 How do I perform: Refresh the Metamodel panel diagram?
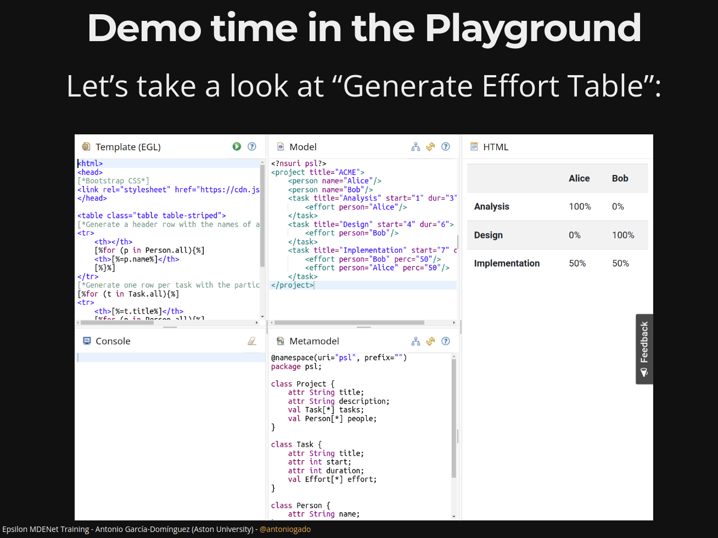tap(430, 341)
